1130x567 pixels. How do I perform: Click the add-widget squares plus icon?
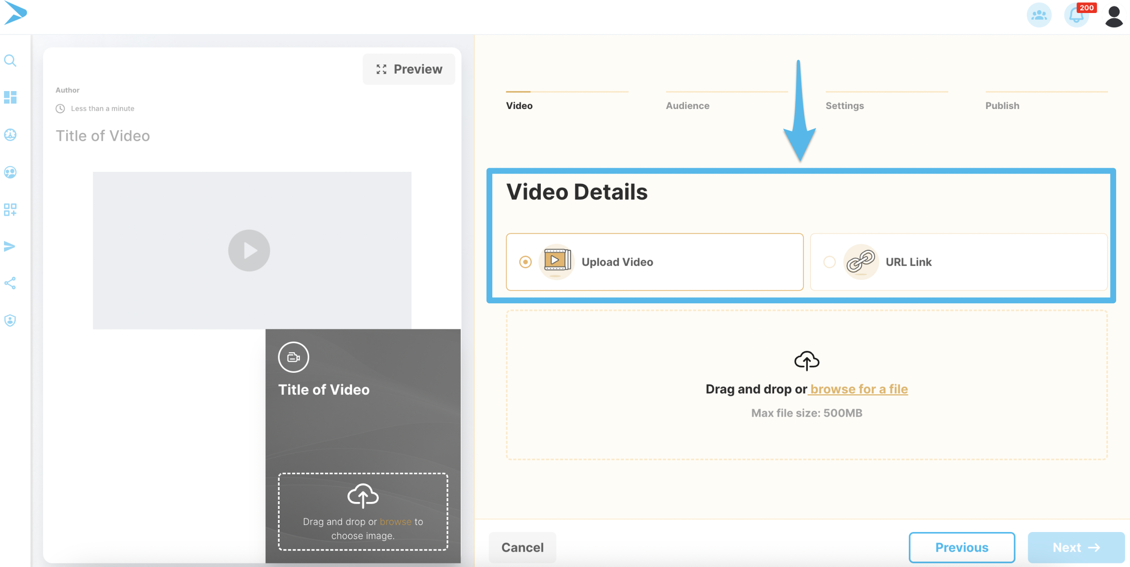(x=10, y=209)
